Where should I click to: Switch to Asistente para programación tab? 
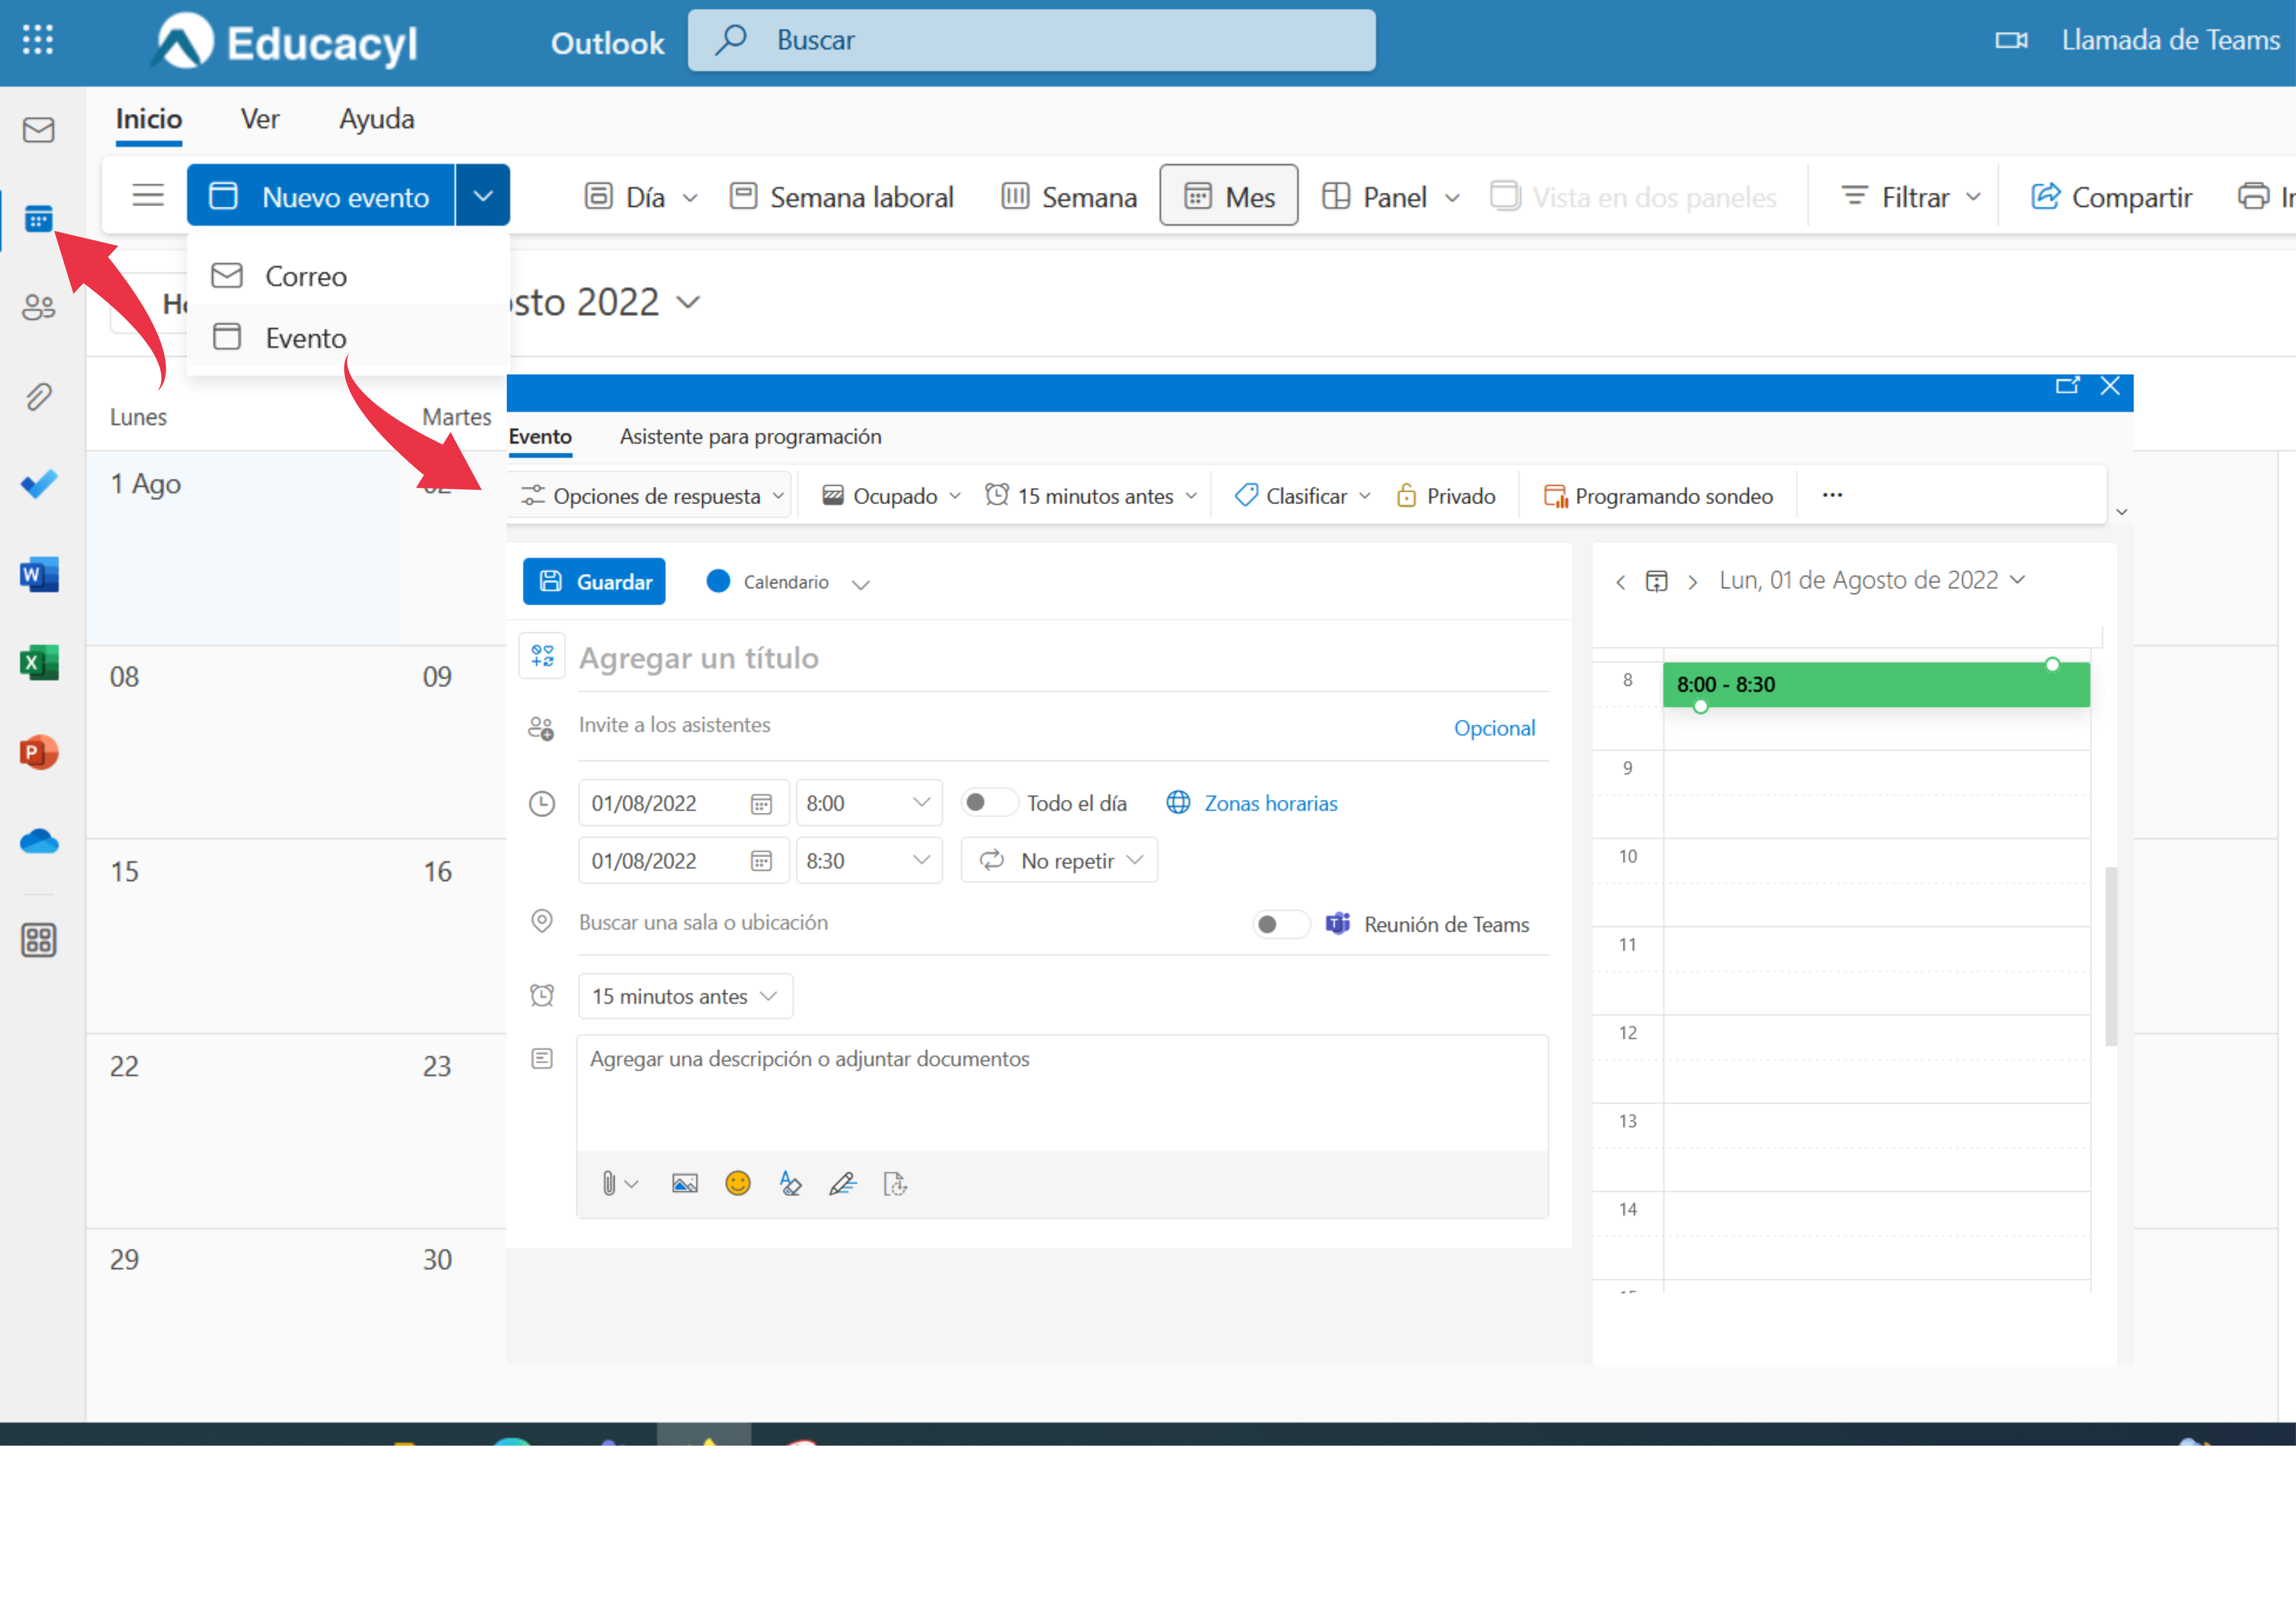[x=750, y=436]
